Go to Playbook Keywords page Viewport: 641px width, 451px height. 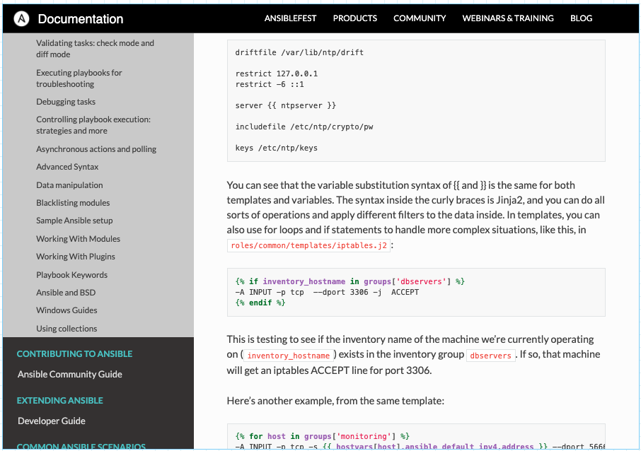[x=71, y=275]
